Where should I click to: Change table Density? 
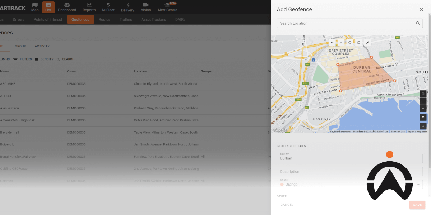tap(44, 59)
